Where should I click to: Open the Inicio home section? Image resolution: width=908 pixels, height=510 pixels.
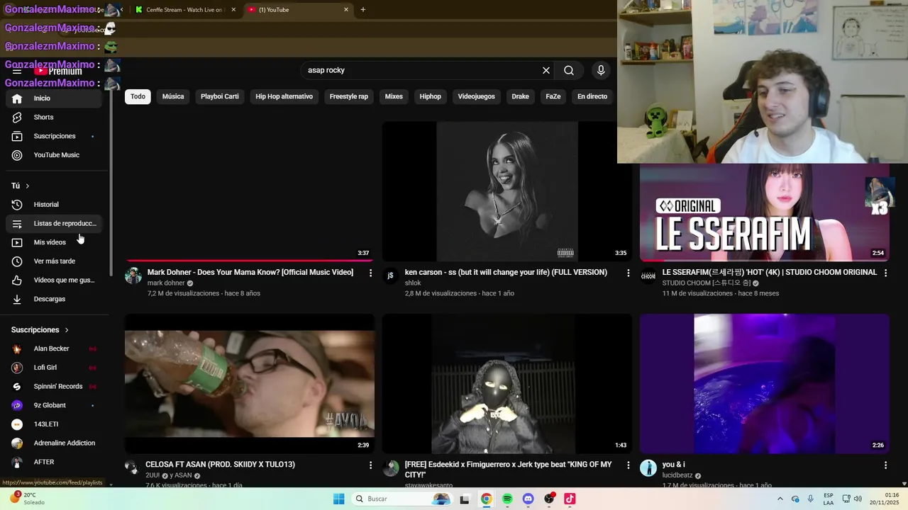(55, 98)
